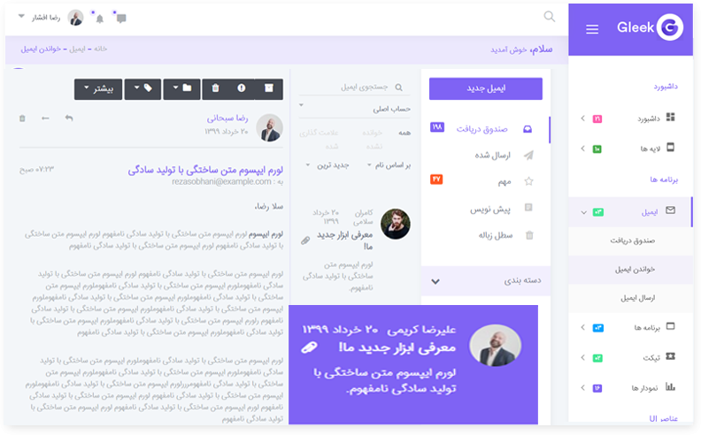
Task: Select the همه filter tab
Action: click(404, 132)
